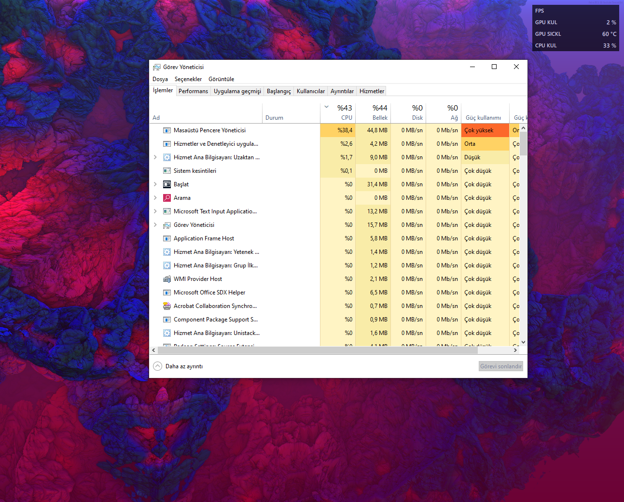This screenshot has height=502, width=624.
Task: Select the Çok yüksek power usage cell
Action: coord(485,130)
